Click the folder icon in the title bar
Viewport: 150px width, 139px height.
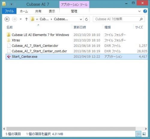tap(4, 4)
